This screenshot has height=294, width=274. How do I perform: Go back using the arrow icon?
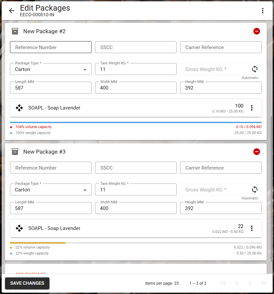12,11
